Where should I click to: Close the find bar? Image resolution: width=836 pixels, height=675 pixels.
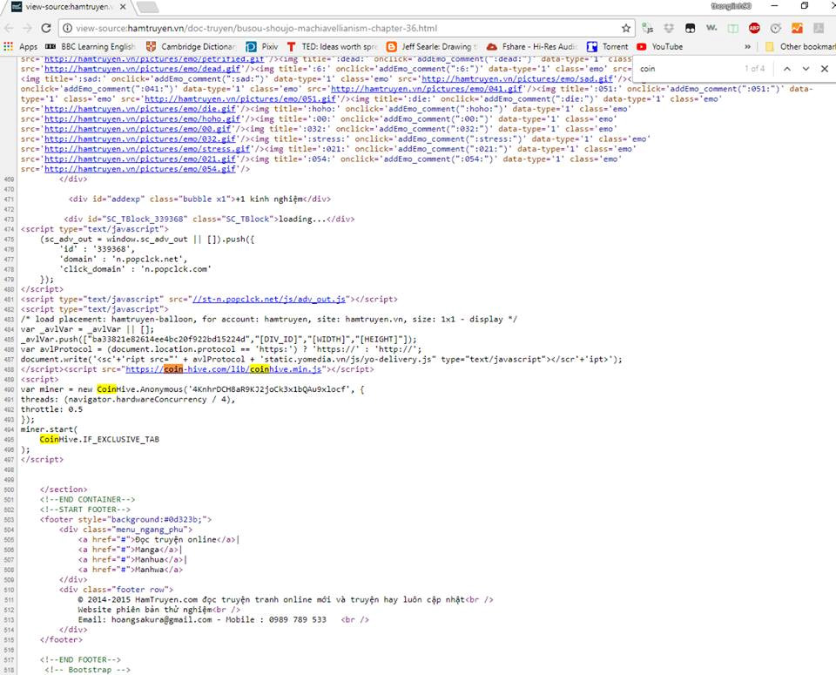pyautogui.click(x=825, y=68)
